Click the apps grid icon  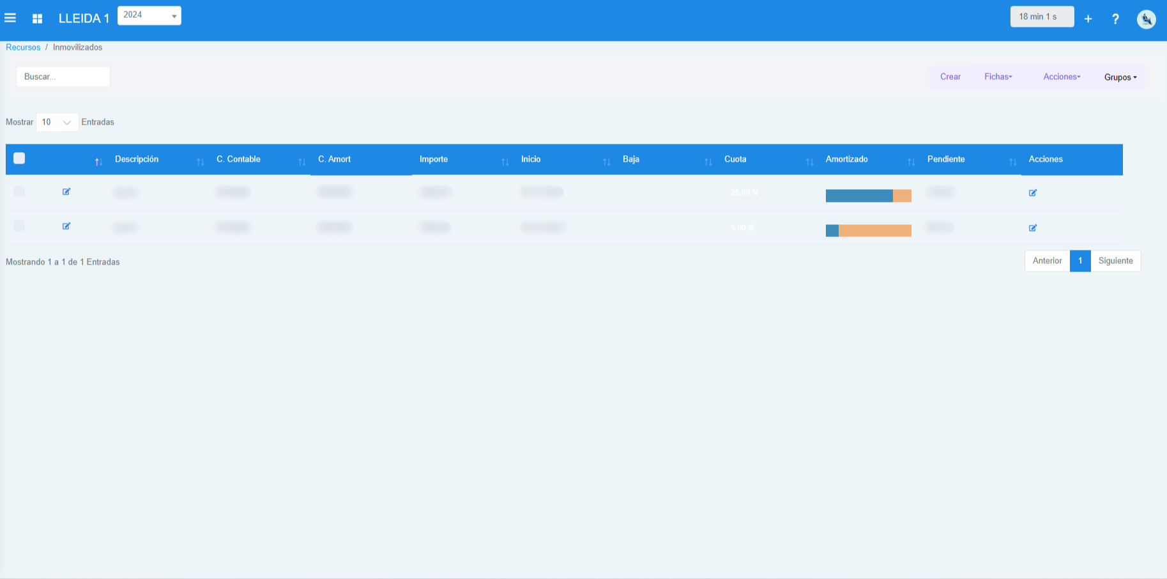[x=37, y=19]
